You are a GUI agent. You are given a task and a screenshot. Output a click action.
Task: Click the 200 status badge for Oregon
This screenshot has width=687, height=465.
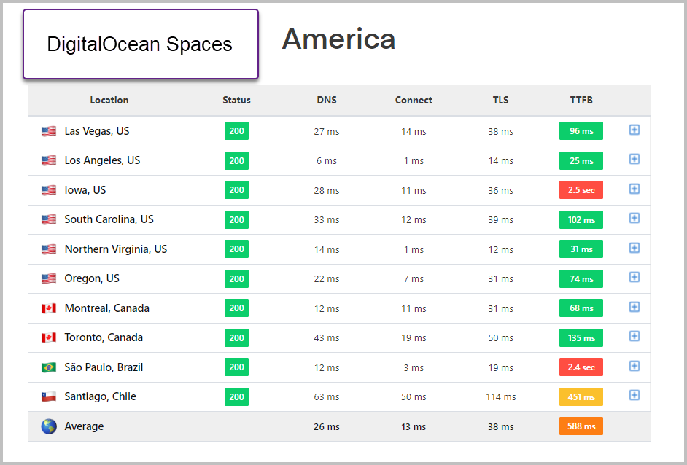coord(236,279)
